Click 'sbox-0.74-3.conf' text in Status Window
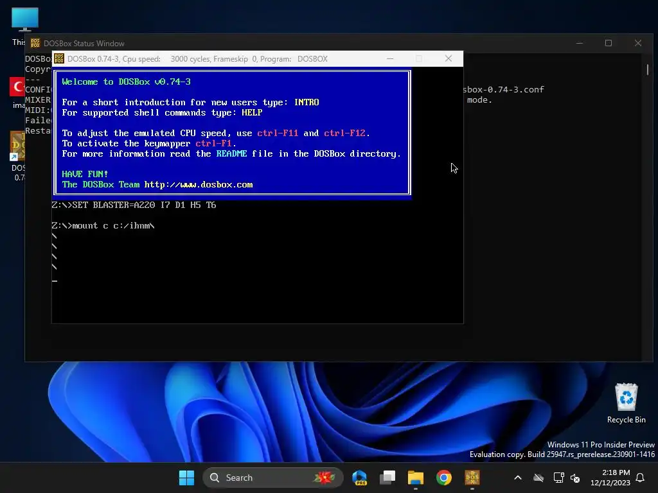The width and height of the screenshot is (658, 493). click(x=504, y=89)
